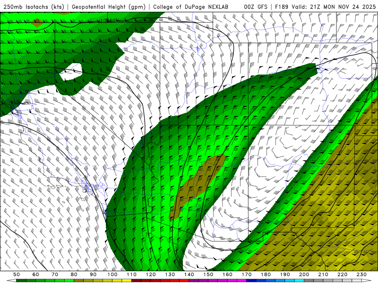This screenshot has height=283, width=378.
Task: Click the '80' value on the color scale
Action: (74, 275)
